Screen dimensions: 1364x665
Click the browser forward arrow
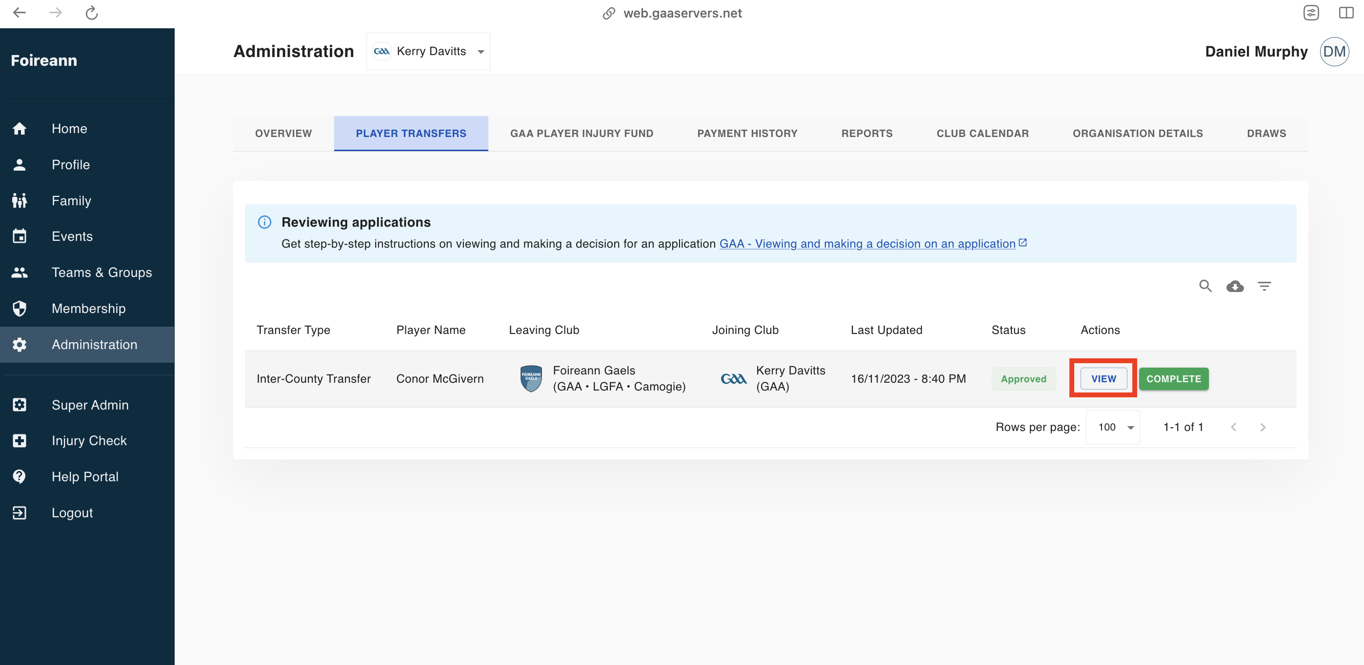(56, 13)
